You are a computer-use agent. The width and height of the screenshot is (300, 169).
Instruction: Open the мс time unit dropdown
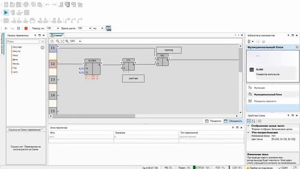102,28
